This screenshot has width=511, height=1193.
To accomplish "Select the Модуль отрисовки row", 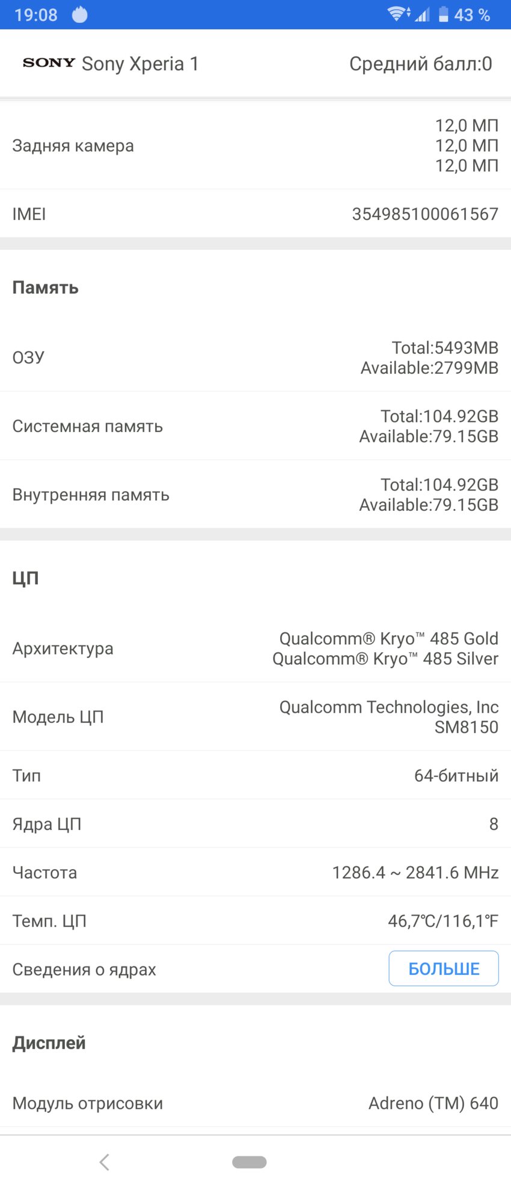I will coord(255,1103).
